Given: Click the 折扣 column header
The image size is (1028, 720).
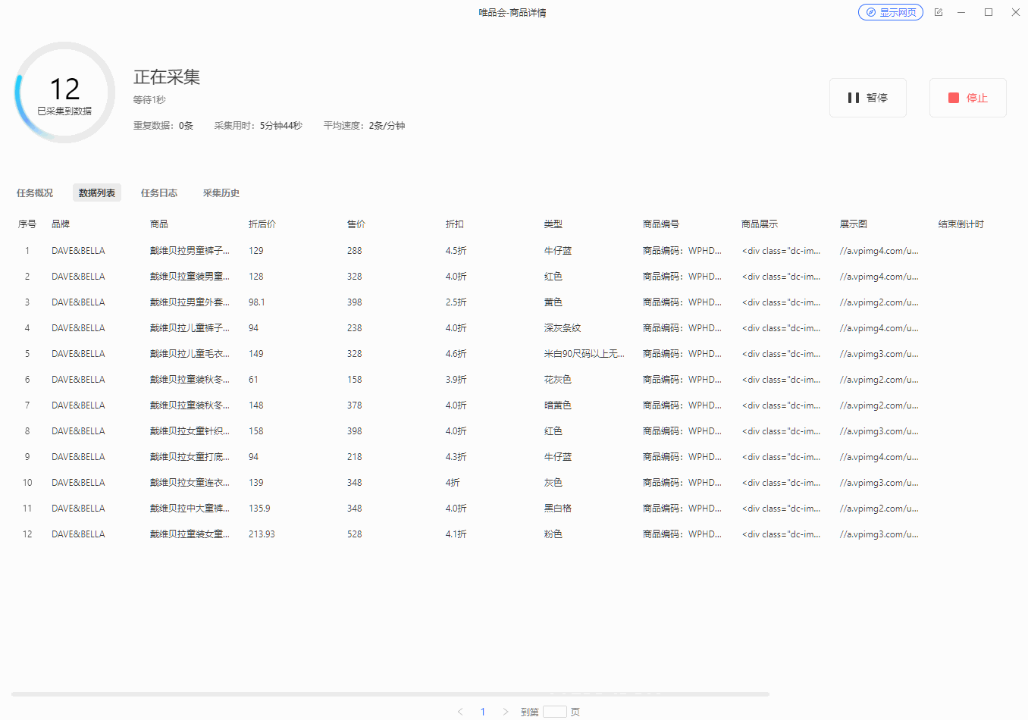Looking at the screenshot, I should coord(455,224).
